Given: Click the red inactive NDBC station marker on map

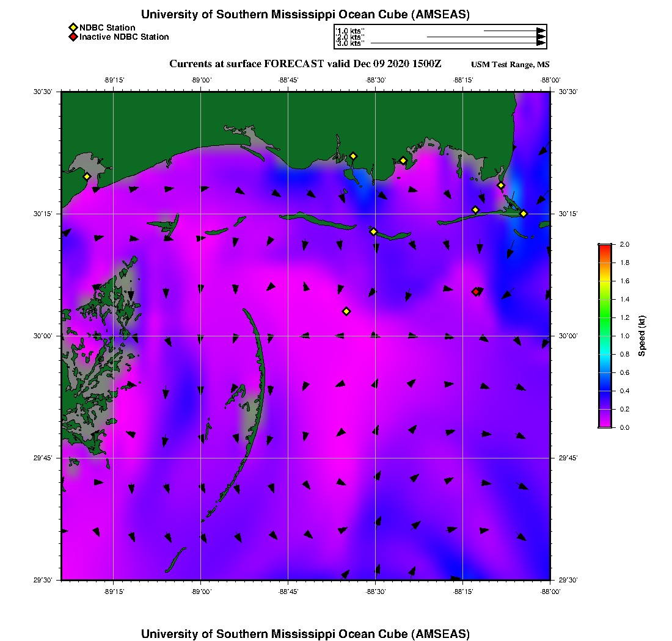Looking at the screenshot, I should (x=476, y=292).
